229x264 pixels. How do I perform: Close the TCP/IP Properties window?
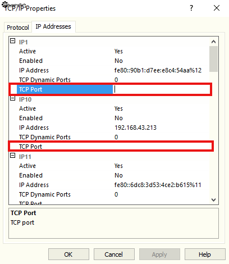pos(217,8)
